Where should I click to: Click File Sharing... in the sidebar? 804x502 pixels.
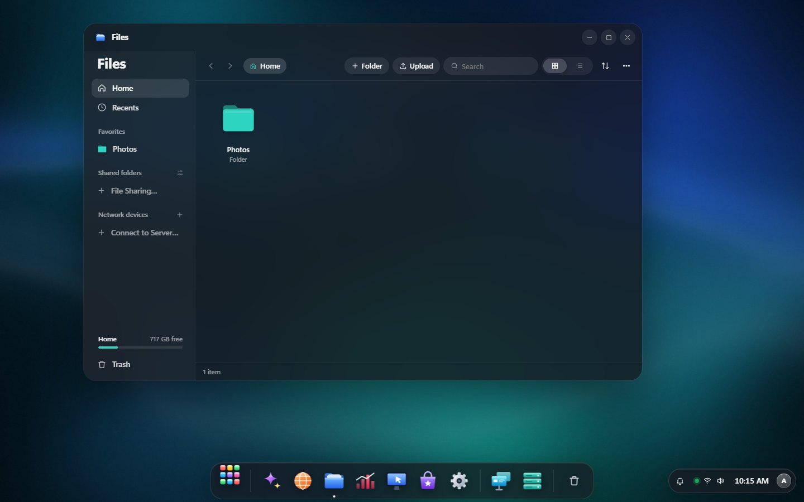[x=140, y=191]
